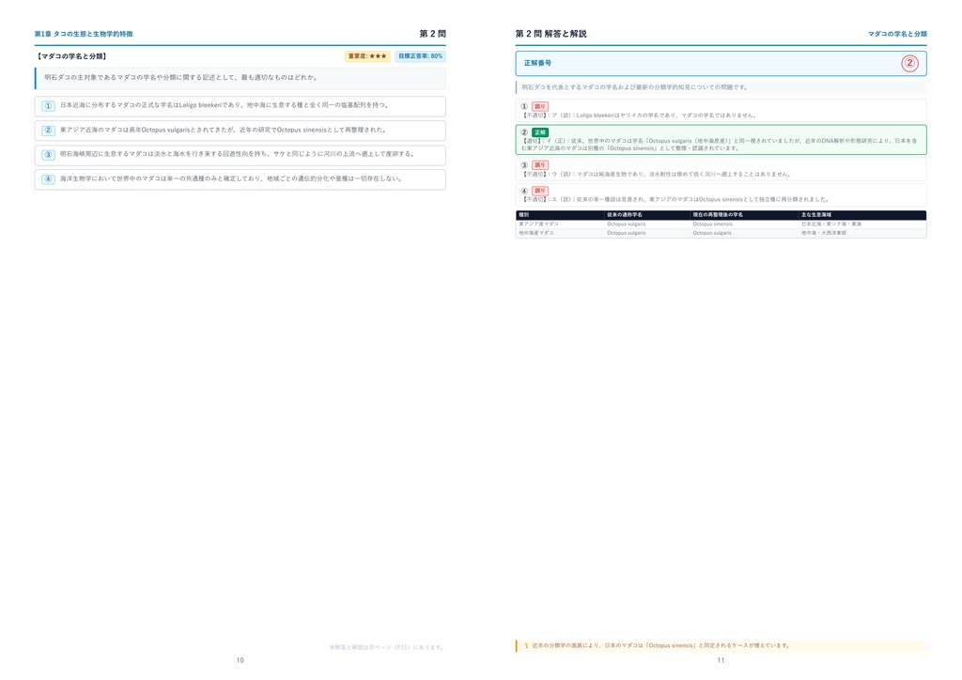This screenshot has height=680, width=962.
Task: Click footnote ※解答と解説は次ページ (P.11) にあります
Action: coord(386,647)
